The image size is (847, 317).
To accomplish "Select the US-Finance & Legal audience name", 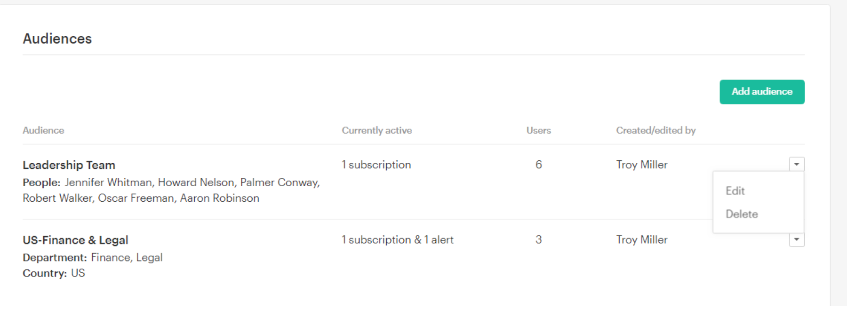I will 75,240.
